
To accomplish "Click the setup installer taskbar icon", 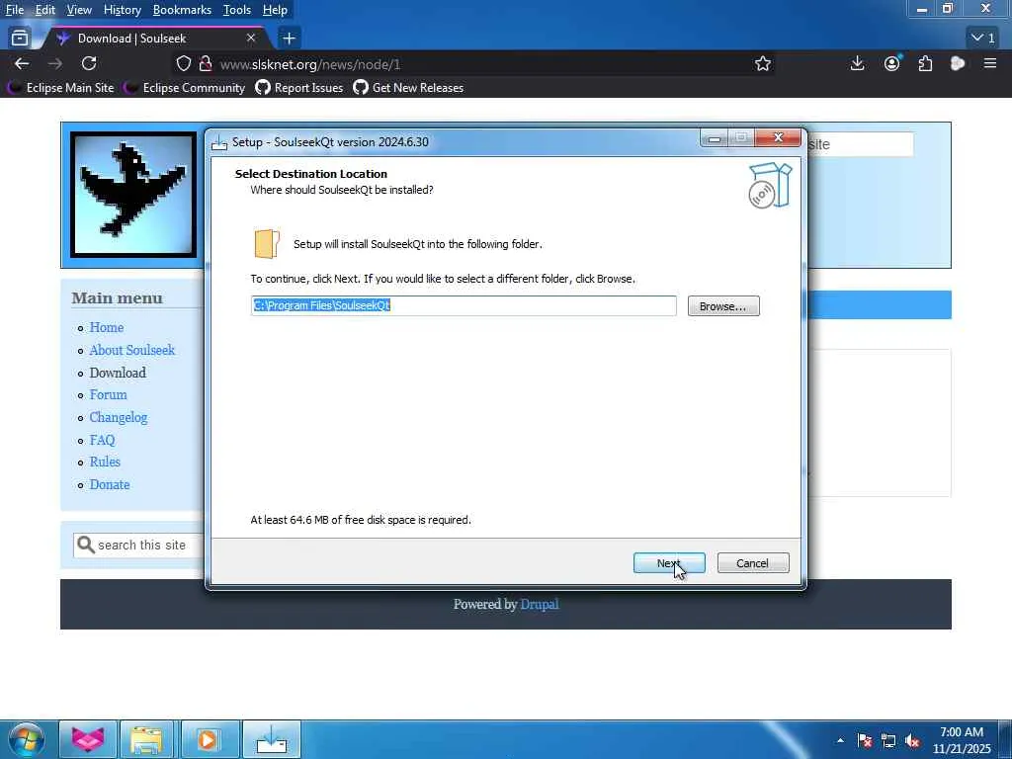I will (272, 739).
